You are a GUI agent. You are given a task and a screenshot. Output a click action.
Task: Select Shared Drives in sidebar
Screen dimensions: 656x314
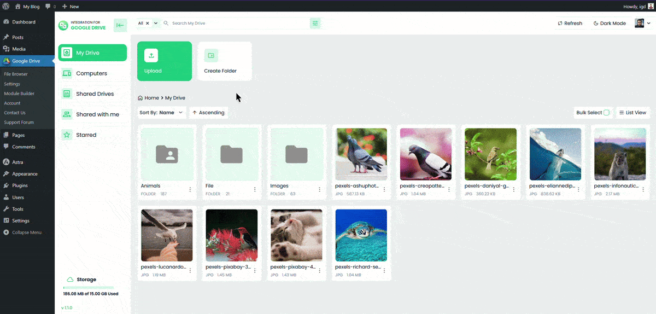(94, 94)
